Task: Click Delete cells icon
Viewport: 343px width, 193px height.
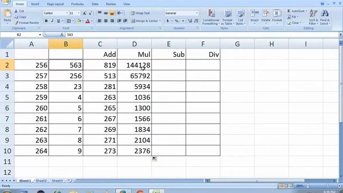Action: (x=266, y=13)
